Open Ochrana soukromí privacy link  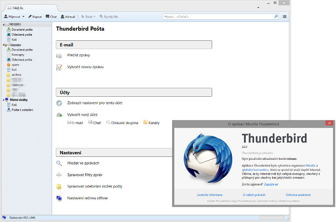(x=298, y=195)
